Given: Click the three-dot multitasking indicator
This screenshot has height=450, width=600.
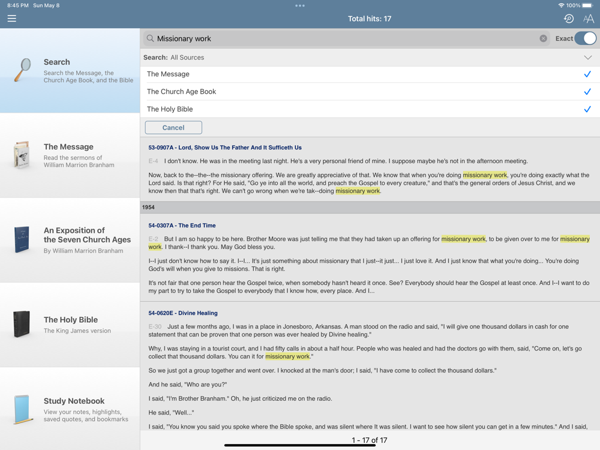Looking at the screenshot, I should [300, 6].
